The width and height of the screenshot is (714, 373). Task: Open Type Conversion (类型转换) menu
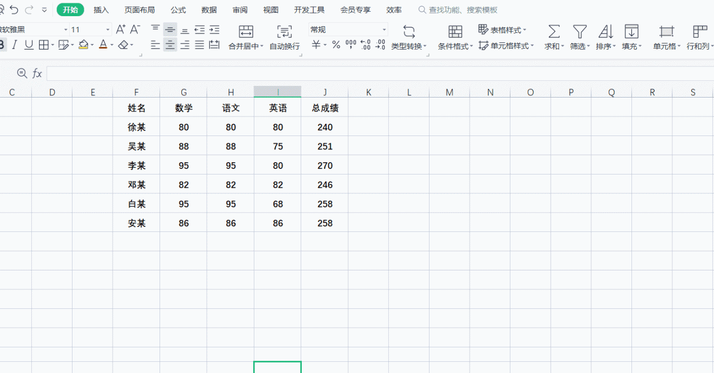pyautogui.click(x=409, y=37)
